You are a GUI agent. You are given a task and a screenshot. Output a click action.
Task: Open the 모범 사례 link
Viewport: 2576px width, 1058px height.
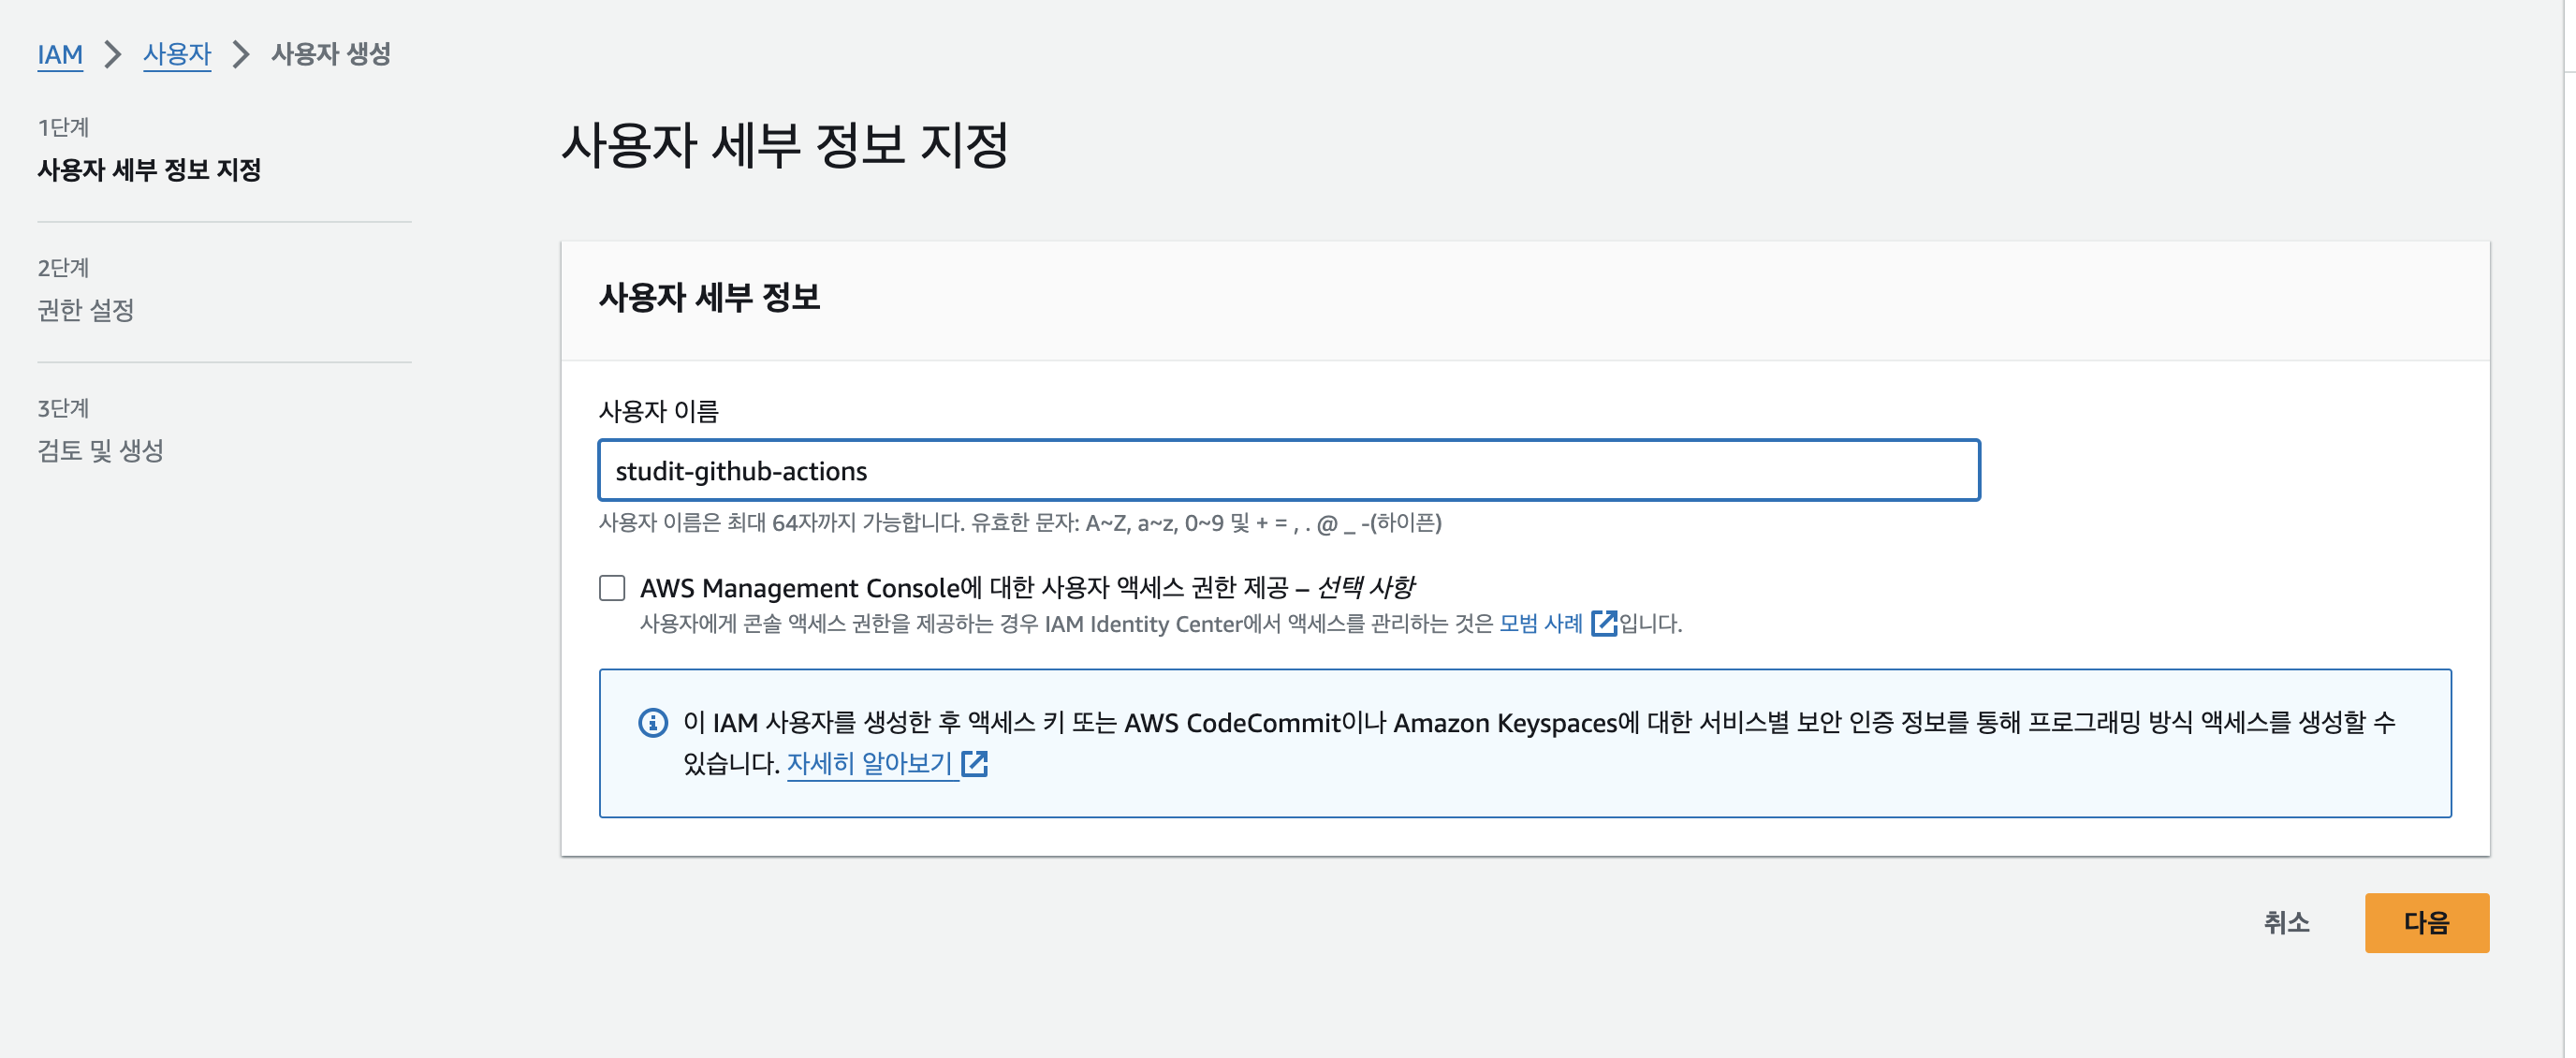tap(1540, 624)
